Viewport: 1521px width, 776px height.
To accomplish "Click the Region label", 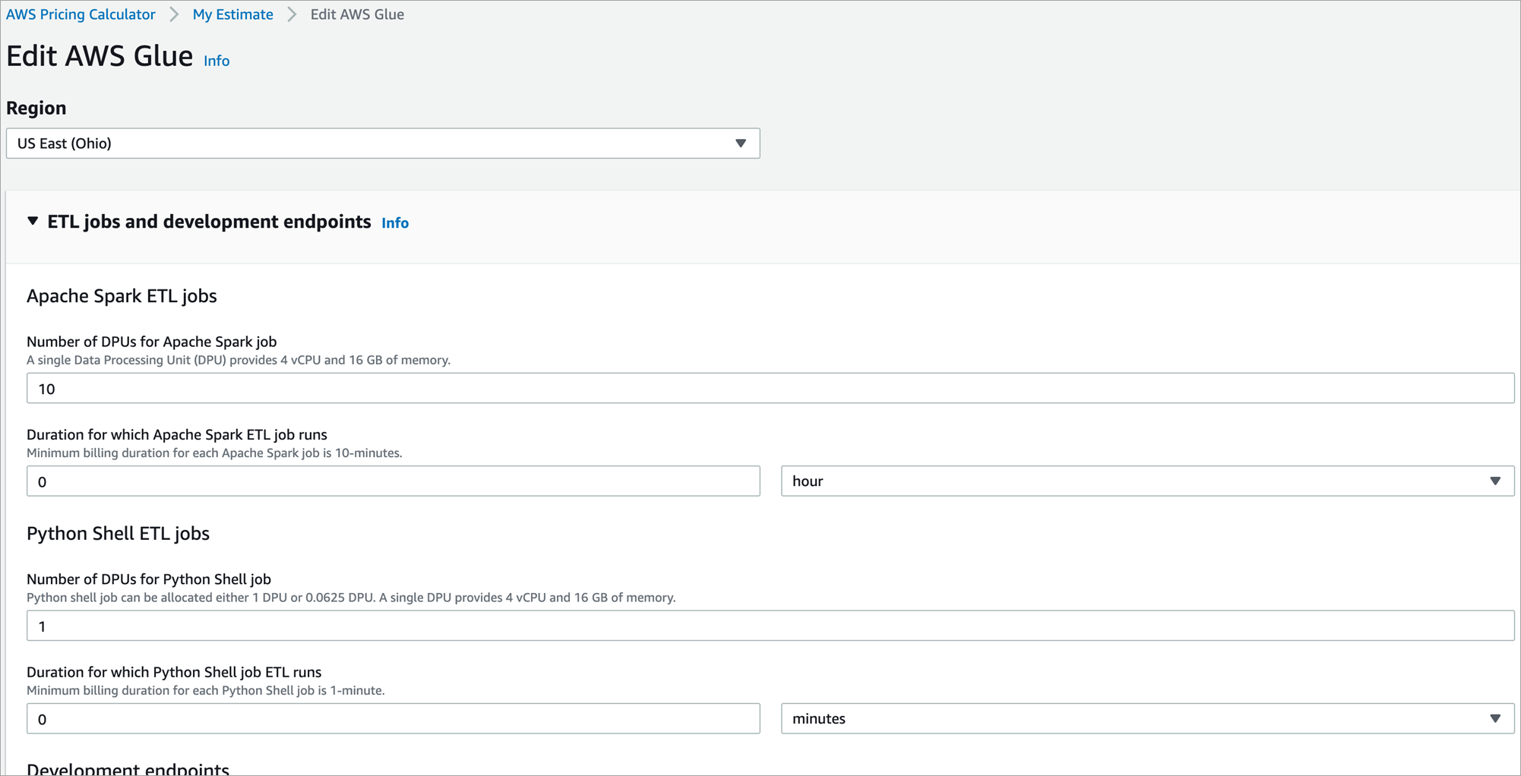I will click(x=36, y=108).
